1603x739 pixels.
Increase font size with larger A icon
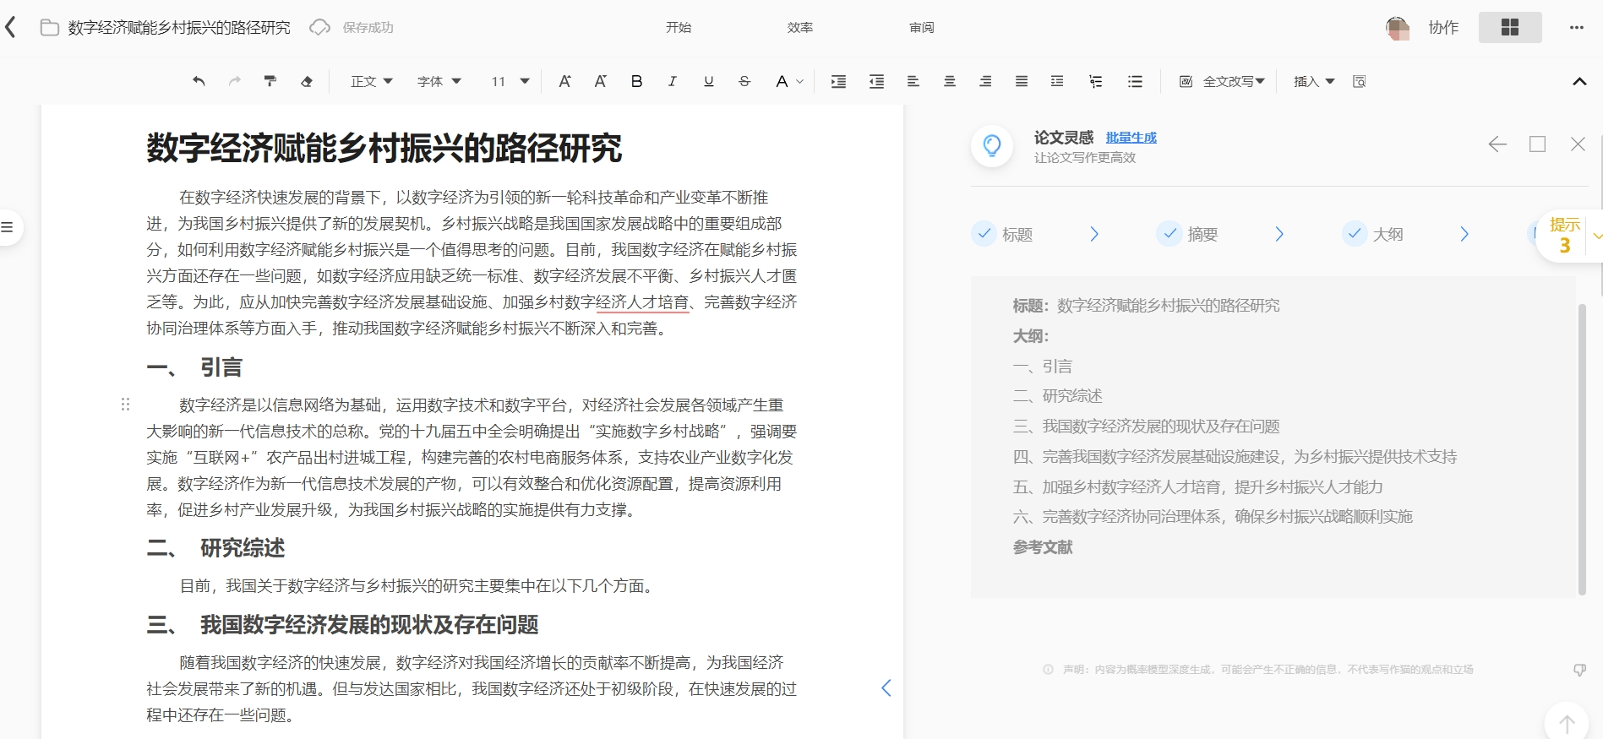tap(564, 81)
